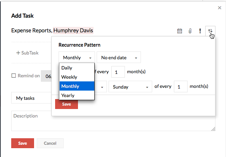Open the My tasks list selector

click(x=31, y=98)
